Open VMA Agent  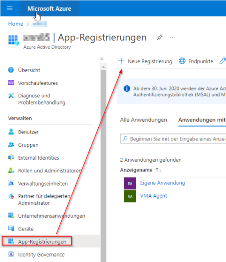(x=153, y=196)
